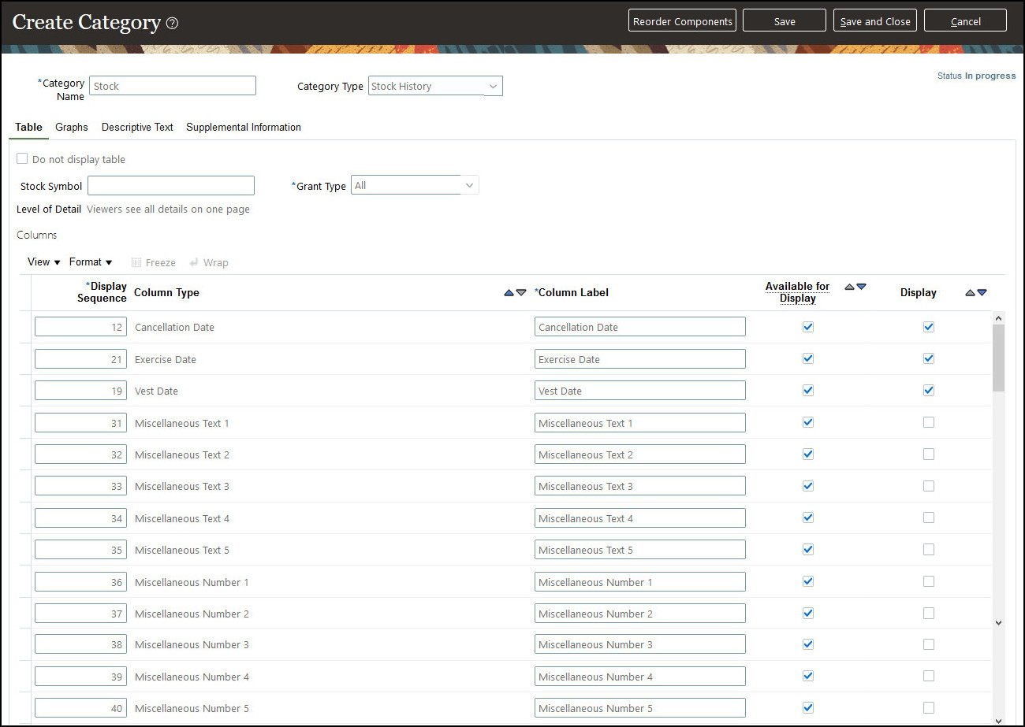Select the Cancellation Date column type text
This screenshot has width=1025, height=727.
tap(174, 327)
